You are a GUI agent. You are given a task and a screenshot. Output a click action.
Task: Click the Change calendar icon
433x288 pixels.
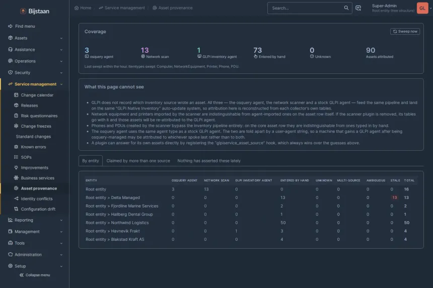[16, 95]
